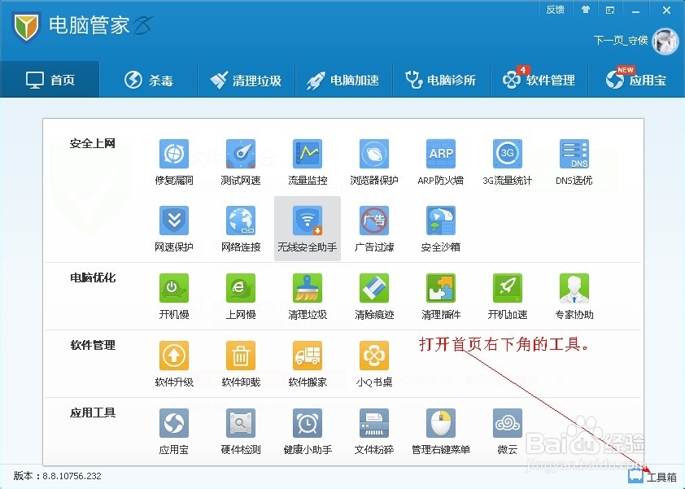
Task: Open 软件卸载 uninstall tool
Action: click(241, 364)
